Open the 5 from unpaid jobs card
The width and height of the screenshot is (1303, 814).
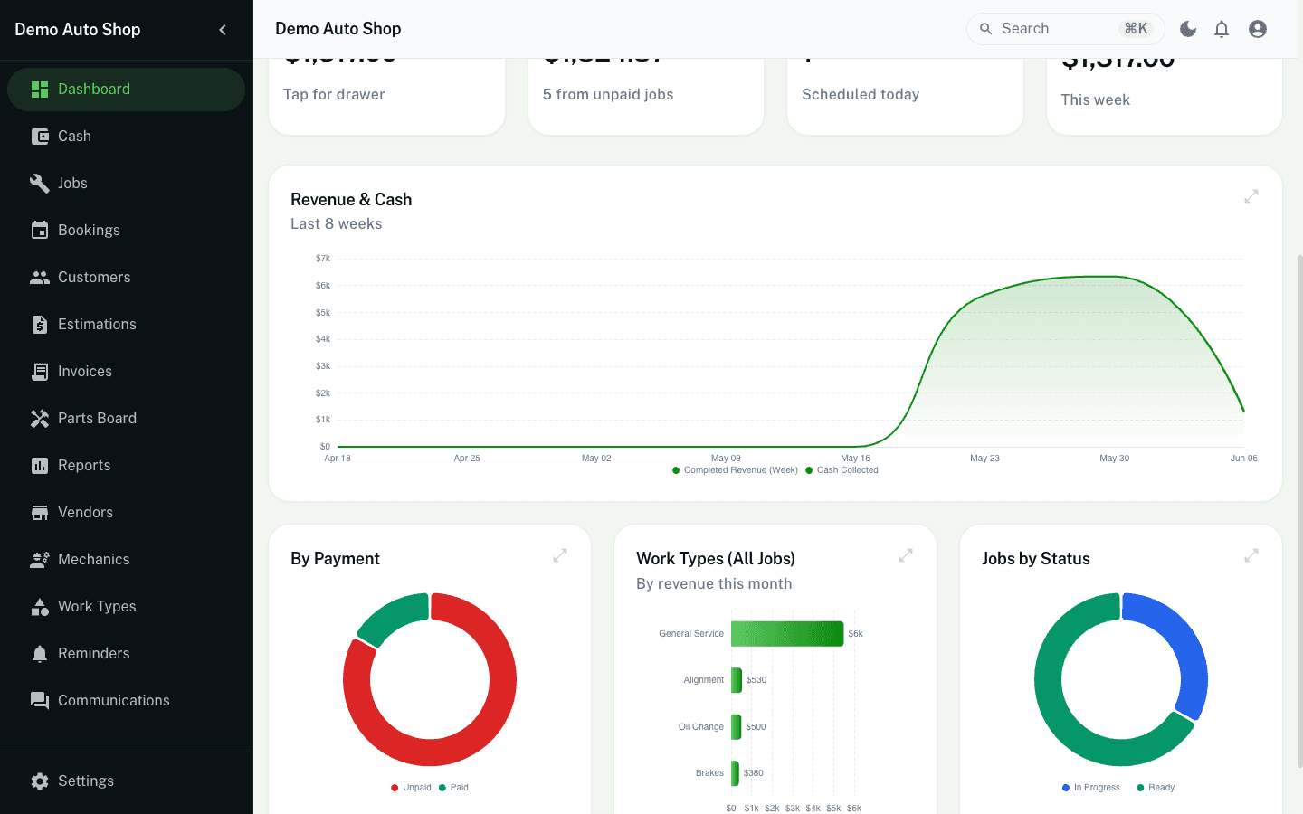646,97
